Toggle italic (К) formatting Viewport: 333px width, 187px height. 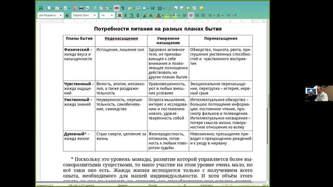point(125,15)
